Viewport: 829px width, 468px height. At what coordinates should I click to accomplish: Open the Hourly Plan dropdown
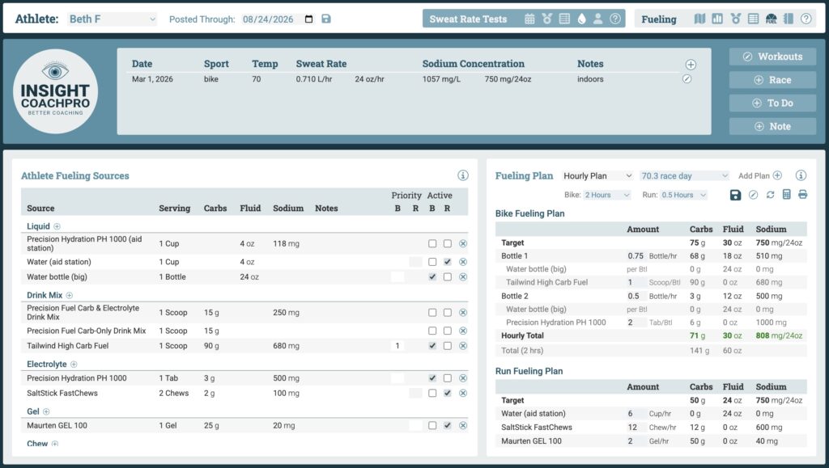597,175
